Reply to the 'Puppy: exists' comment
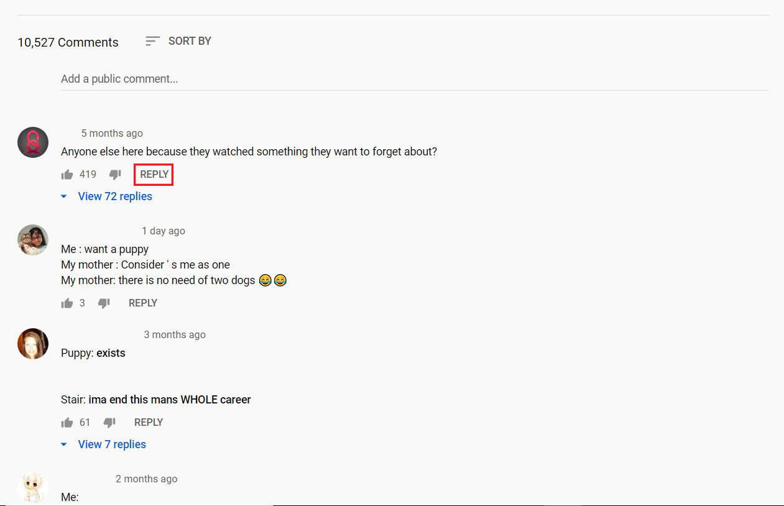The width and height of the screenshot is (784, 506). [x=149, y=423]
